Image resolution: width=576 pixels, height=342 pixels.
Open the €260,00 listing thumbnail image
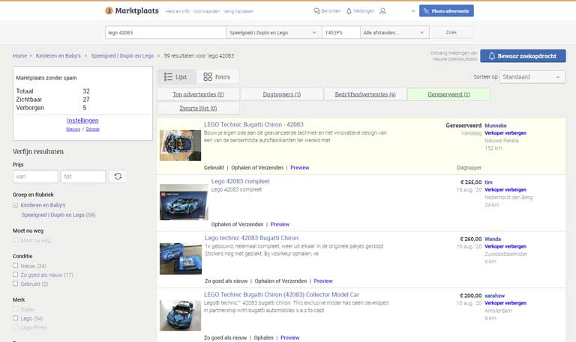click(181, 258)
